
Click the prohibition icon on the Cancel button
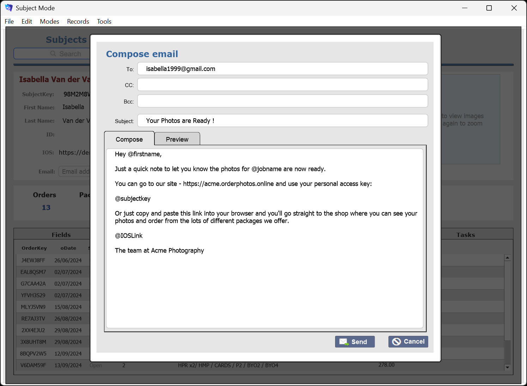click(397, 342)
